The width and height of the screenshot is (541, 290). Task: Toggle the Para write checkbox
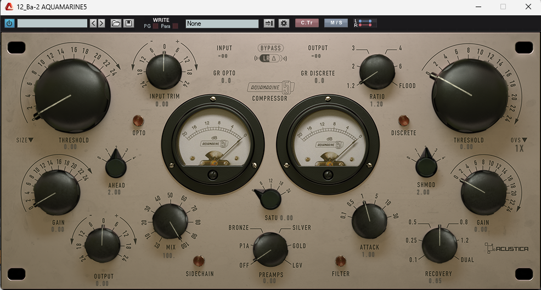(175, 26)
